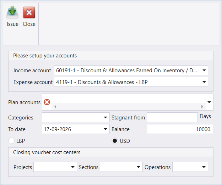Open the Income account dropdown
Screen dimensions: 222x185
[204, 70]
